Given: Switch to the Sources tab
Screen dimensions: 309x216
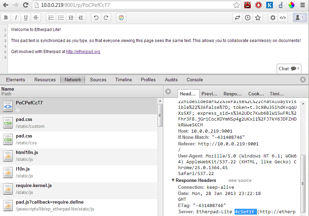Looking at the screenshot, I should pos(98,80).
